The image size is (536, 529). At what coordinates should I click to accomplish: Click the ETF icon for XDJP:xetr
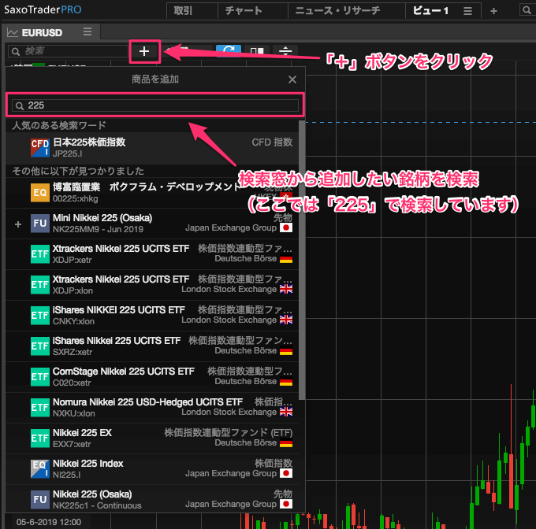tap(40, 254)
